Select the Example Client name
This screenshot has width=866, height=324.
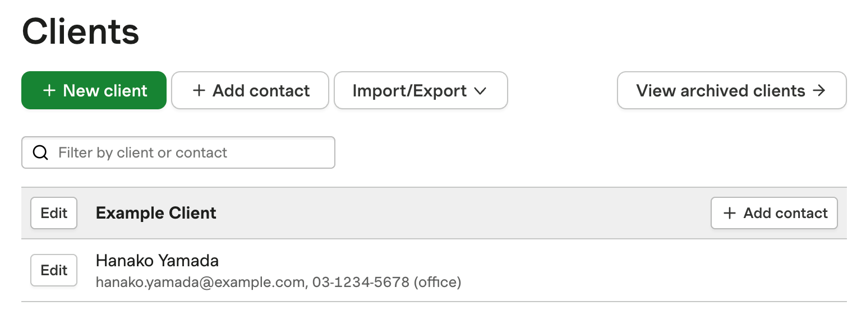point(156,213)
